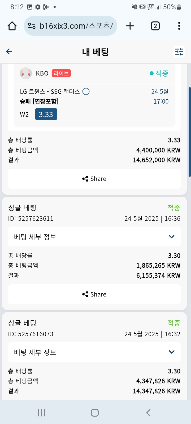Expand 베팅 세부 정보 for bet 5257623611
Viewport: 191px width, 424px height.
171,237
